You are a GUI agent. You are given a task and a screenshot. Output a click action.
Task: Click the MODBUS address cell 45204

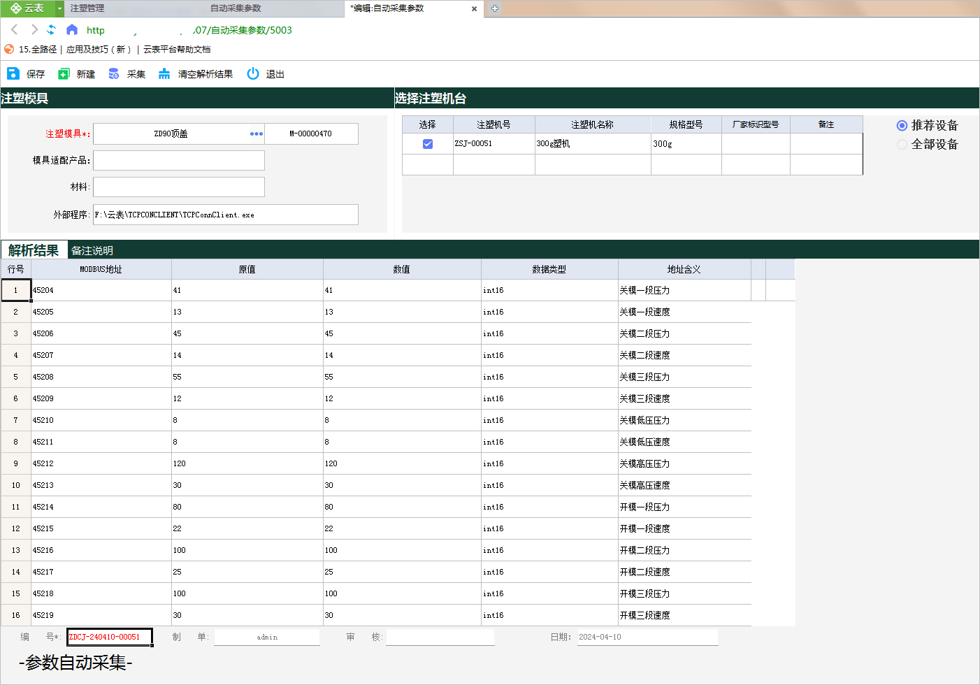(x=101, y=290)
